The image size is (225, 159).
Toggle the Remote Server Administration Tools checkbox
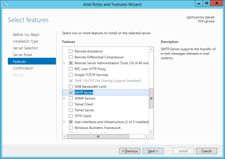click(71, 63)
